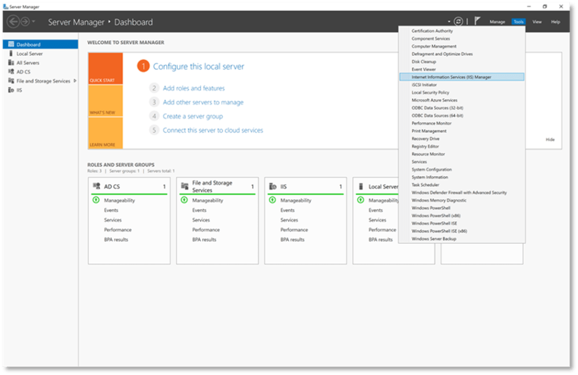
Task: Hide the welcome tile panel
Action: coord(550,139)
